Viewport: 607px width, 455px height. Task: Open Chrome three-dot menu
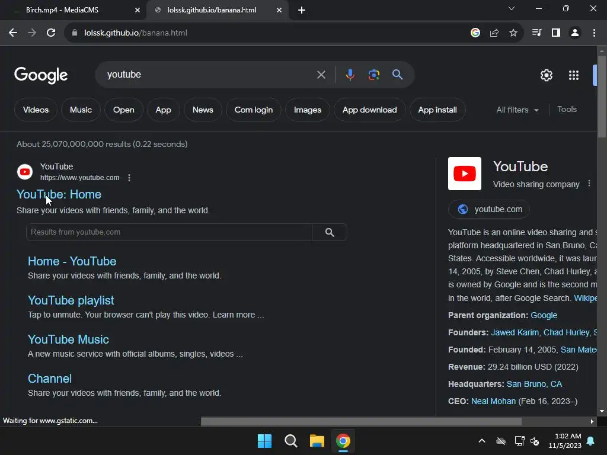(x=594, y=33)
